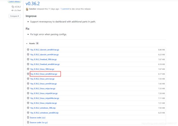Screen dimensions: 178x126
Task: Download frp_0.36.2_linux_mips64.tar.gz
Action: click(44, 94)
